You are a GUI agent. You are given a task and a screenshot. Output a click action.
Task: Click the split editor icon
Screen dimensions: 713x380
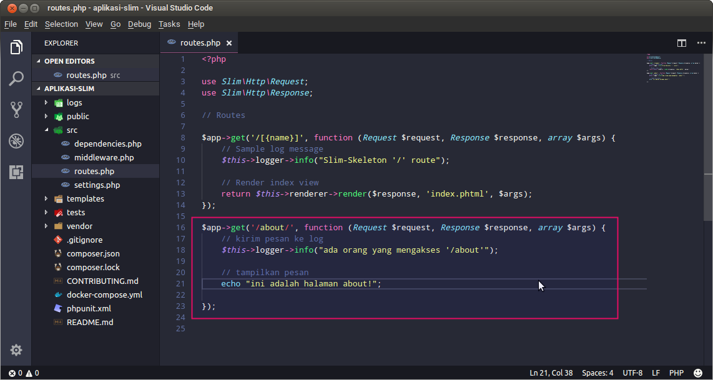[x=682, y=43]
